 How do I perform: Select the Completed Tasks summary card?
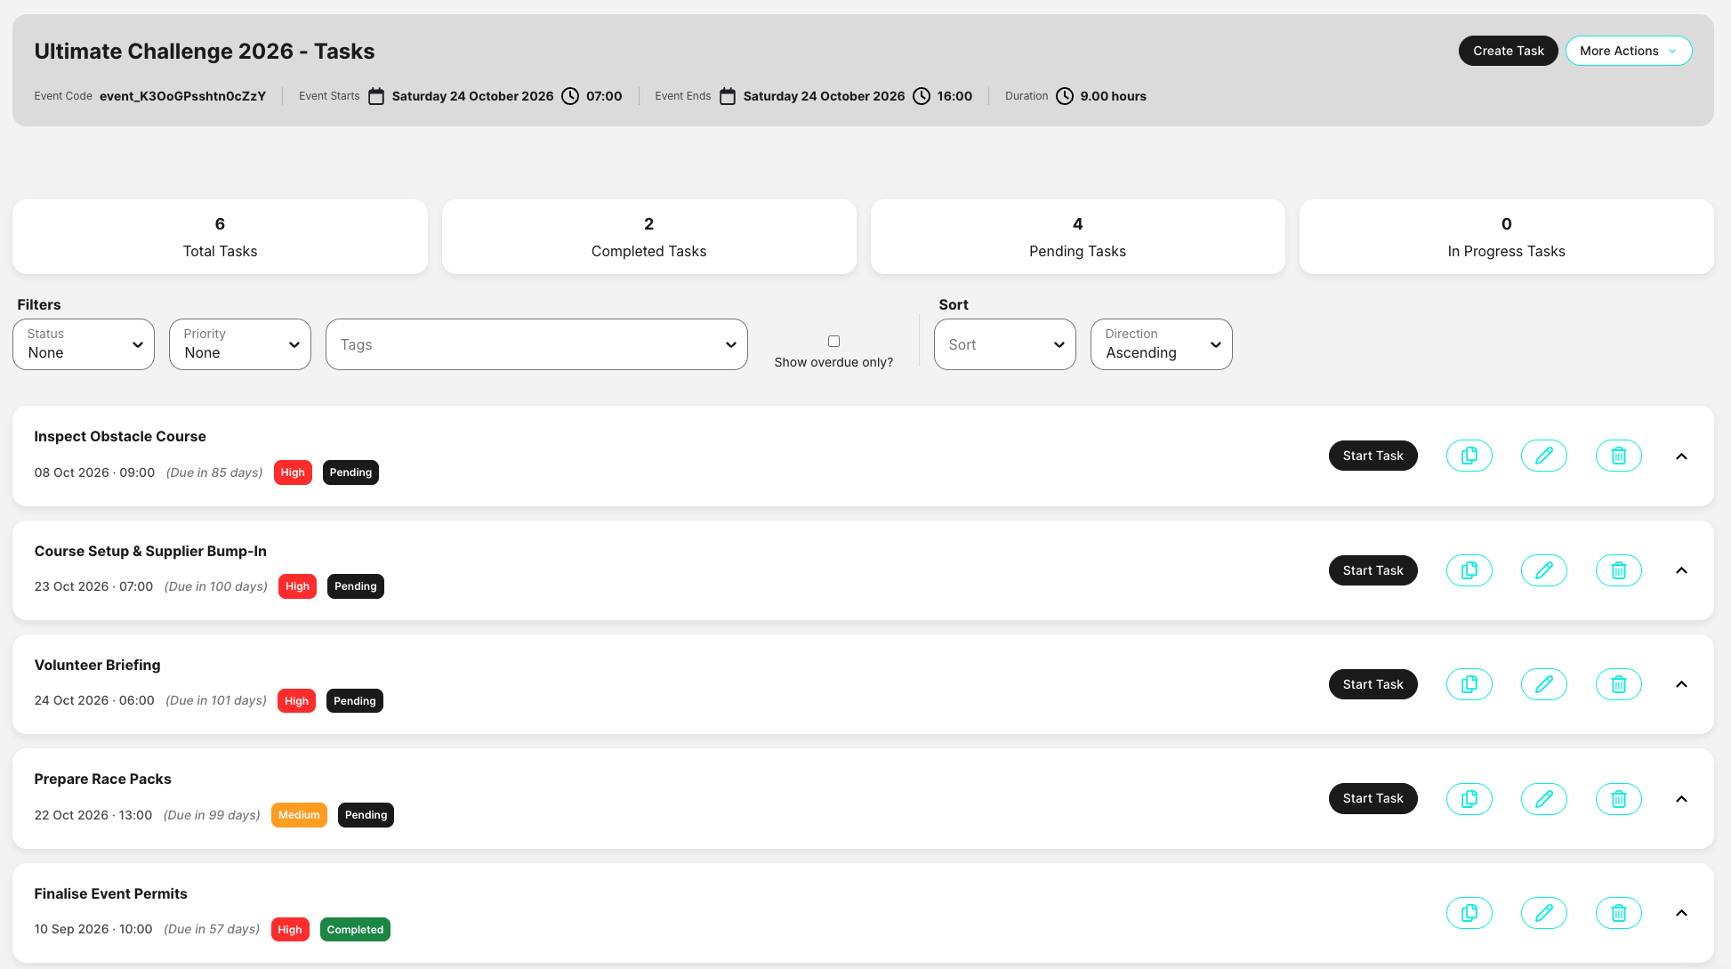[649, 237]
